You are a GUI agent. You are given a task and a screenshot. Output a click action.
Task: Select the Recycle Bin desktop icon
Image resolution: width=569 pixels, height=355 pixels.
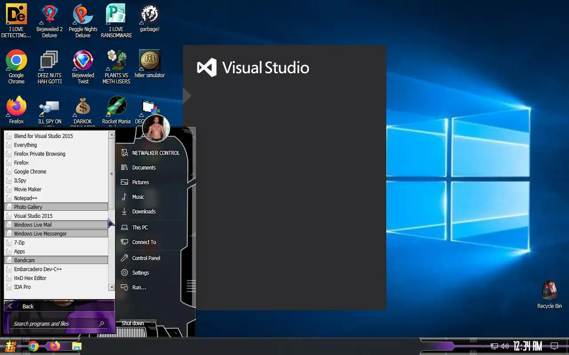coord(549,295)
